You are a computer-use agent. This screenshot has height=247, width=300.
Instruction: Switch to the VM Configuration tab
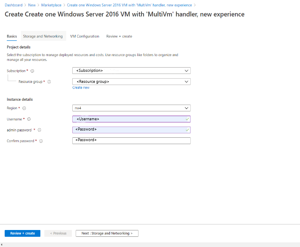[x=85, y=36]
